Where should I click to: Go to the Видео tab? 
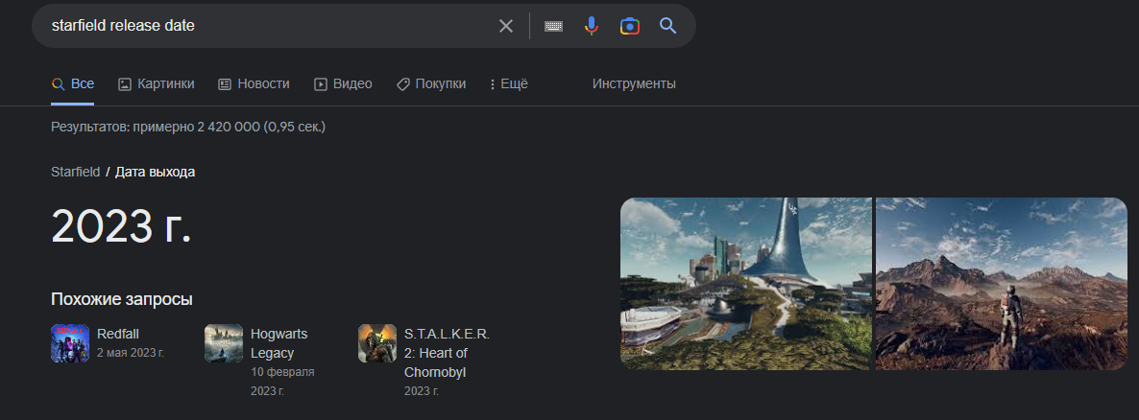(x=343, y=84)
